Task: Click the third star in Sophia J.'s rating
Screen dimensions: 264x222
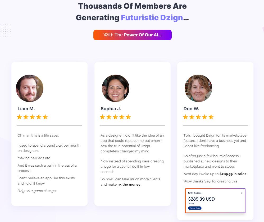Action: point(115,117)
